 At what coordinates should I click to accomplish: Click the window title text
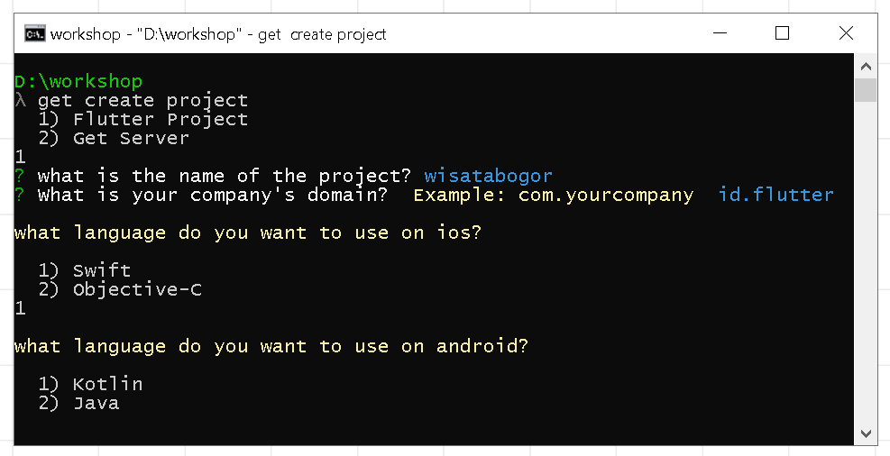pyautogui.click(x=218, y=34)
